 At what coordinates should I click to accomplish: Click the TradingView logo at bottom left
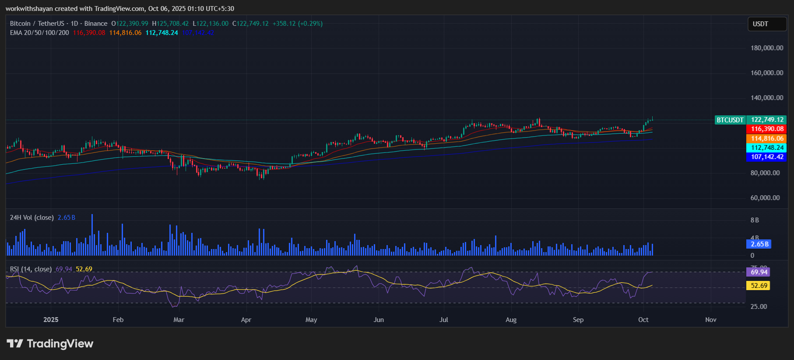click(x=50, y=344)
